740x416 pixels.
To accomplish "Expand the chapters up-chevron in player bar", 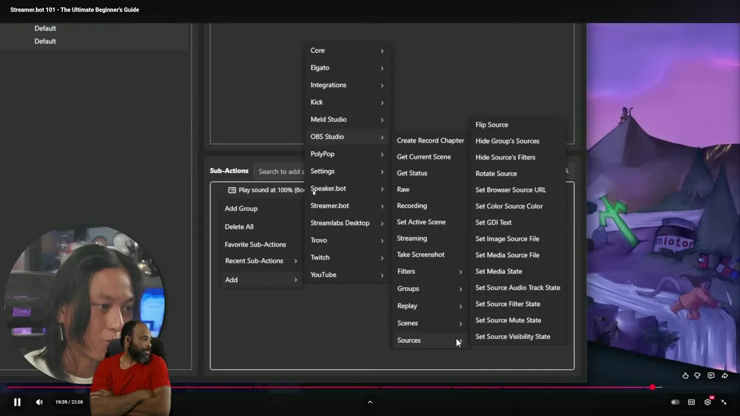I will 370,402.
